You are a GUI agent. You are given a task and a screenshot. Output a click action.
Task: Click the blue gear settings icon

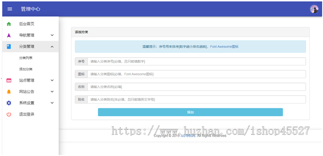coord(9,103)
